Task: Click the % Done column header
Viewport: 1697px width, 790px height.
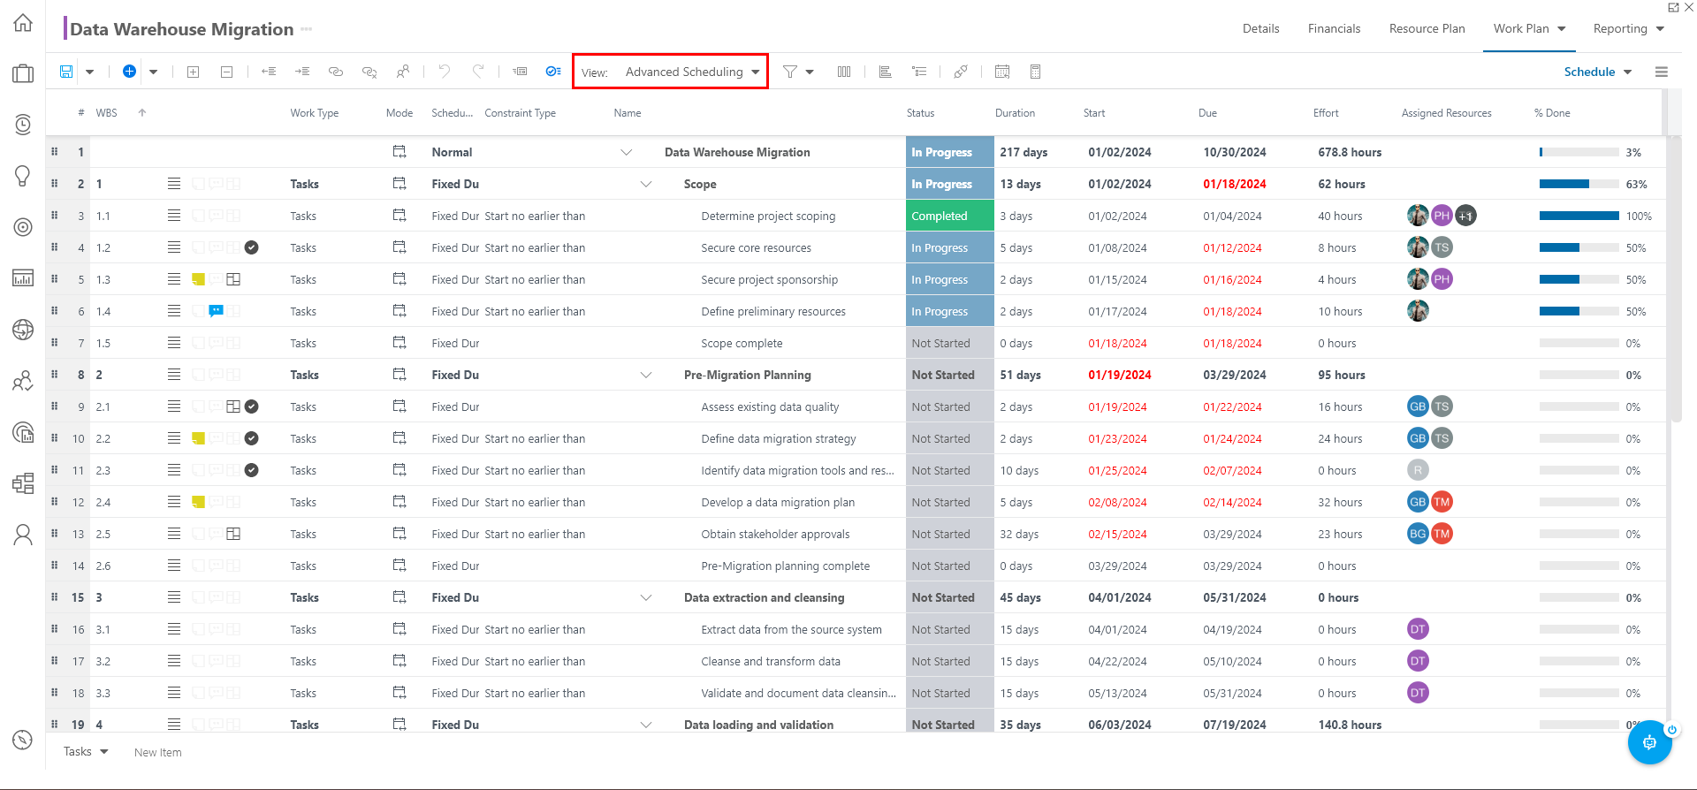Action: [x=1552, y=113]
